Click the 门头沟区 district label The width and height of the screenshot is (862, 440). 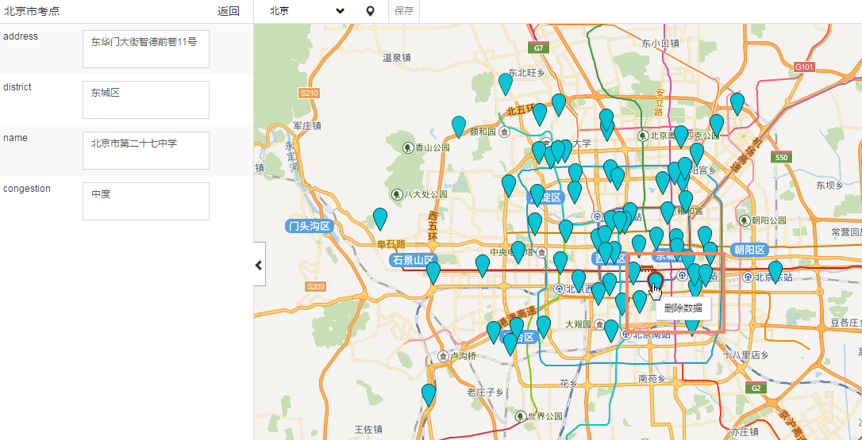point(310,226)
